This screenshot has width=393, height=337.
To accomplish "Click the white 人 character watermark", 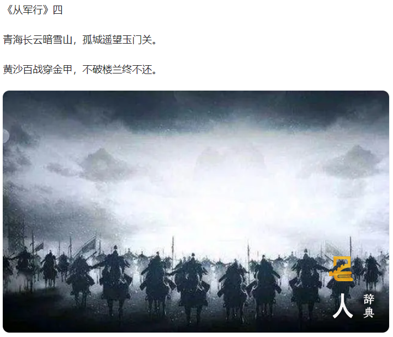I will 342,306.
